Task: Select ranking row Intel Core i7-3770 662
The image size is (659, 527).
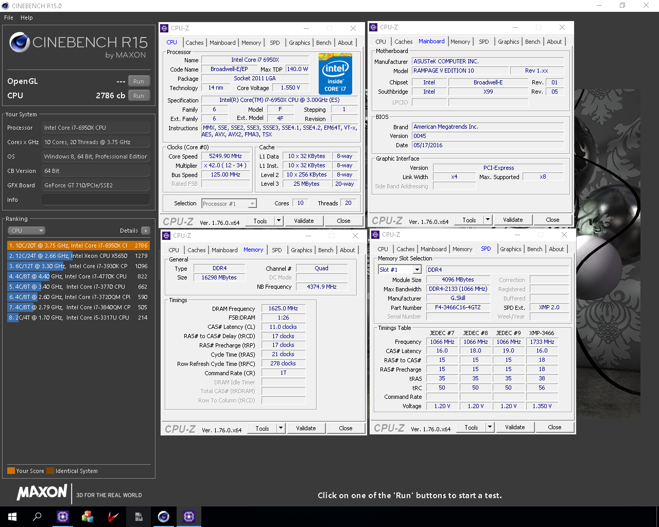Action: (78, 287)
